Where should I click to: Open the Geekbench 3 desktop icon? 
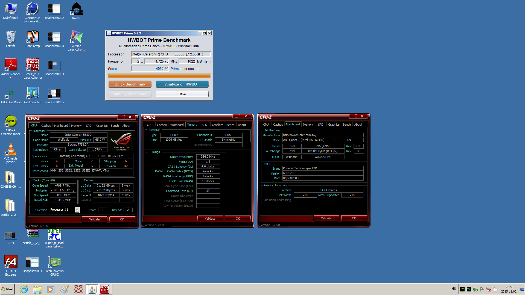(33, 95)
